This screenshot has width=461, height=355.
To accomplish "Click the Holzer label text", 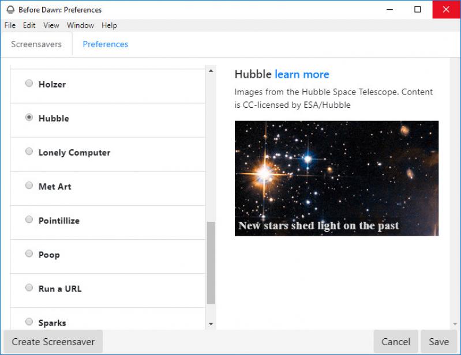I will coord(53,84).
